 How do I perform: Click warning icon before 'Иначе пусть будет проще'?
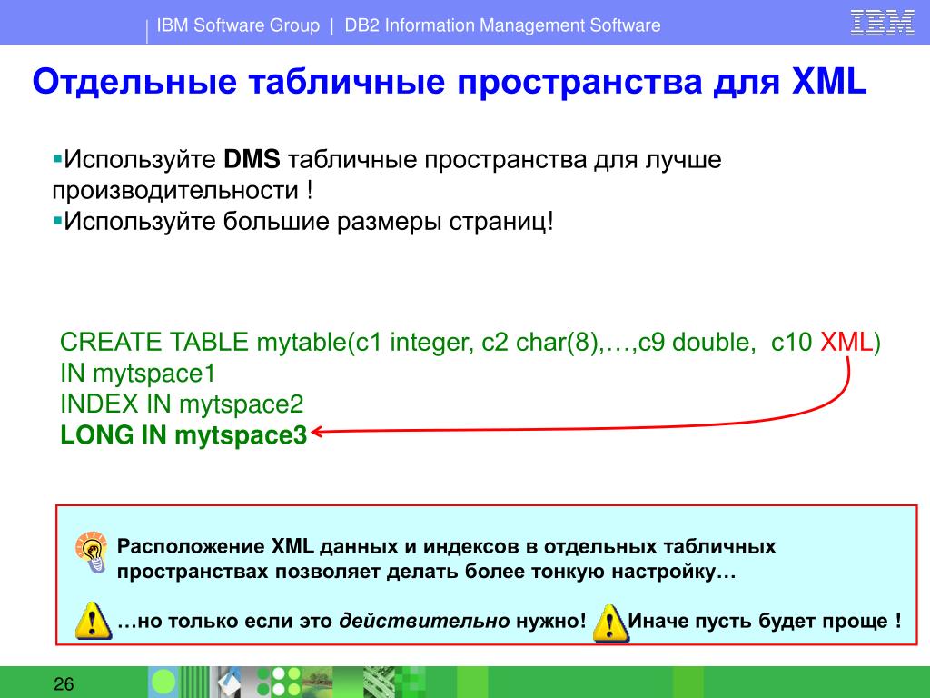point(610,623)
